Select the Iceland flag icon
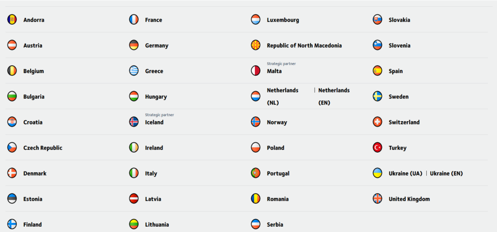 (x=134, y=122)
